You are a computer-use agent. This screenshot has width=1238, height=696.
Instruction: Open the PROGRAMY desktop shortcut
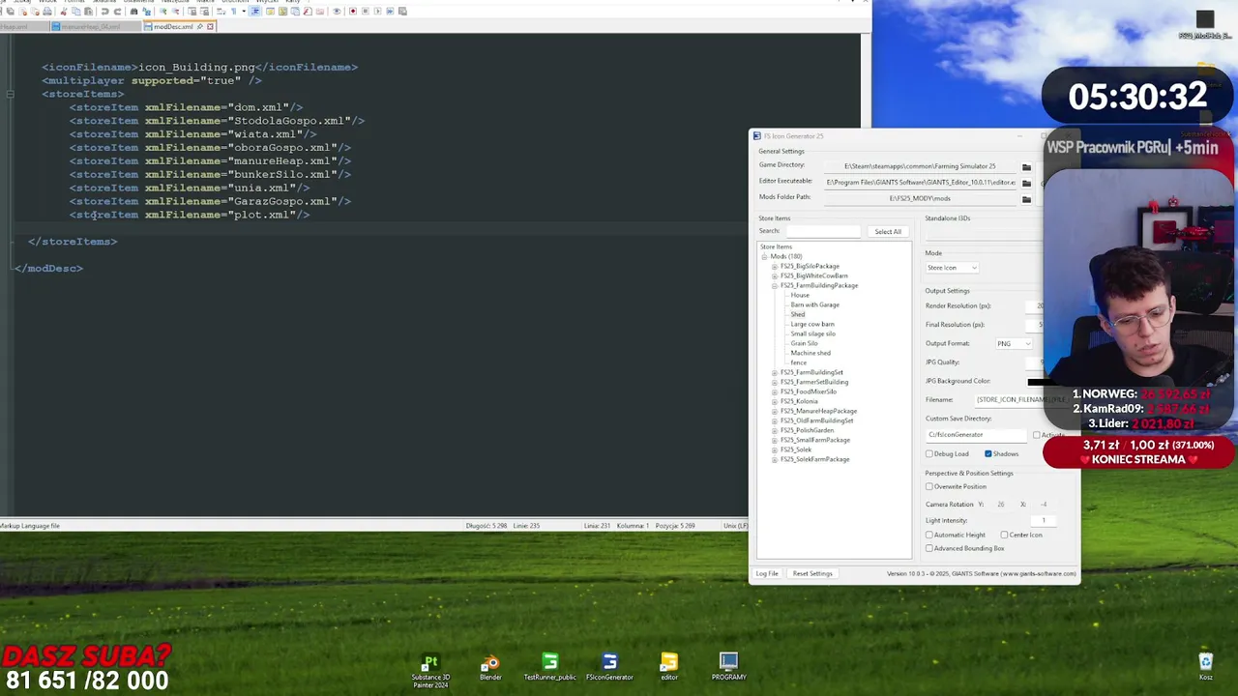[x=728, y=669]
